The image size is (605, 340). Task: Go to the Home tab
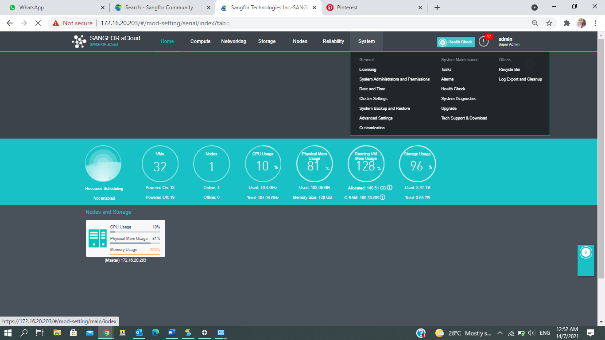[167, 41]
